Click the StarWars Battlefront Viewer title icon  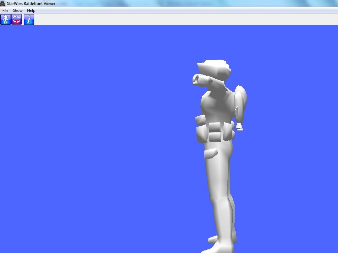point(3,3)
